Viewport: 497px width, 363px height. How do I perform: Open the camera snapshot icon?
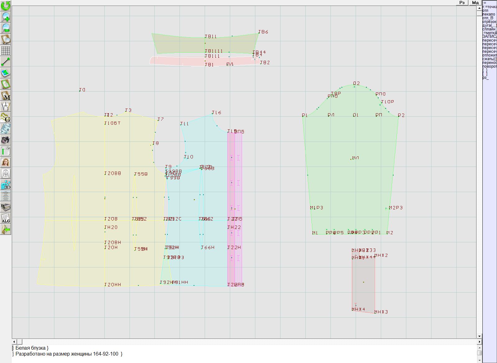click(6, 140)
